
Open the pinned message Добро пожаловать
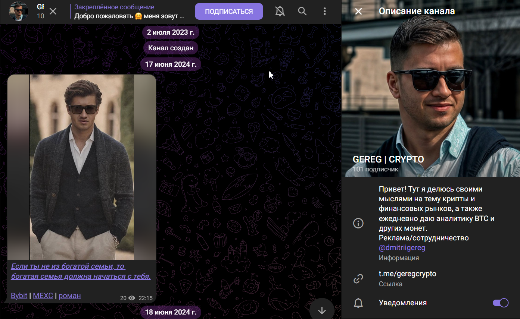tap(129, 12)
